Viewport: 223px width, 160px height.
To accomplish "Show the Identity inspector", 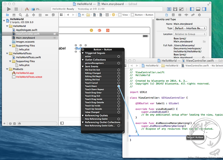I will pos(180,15).
